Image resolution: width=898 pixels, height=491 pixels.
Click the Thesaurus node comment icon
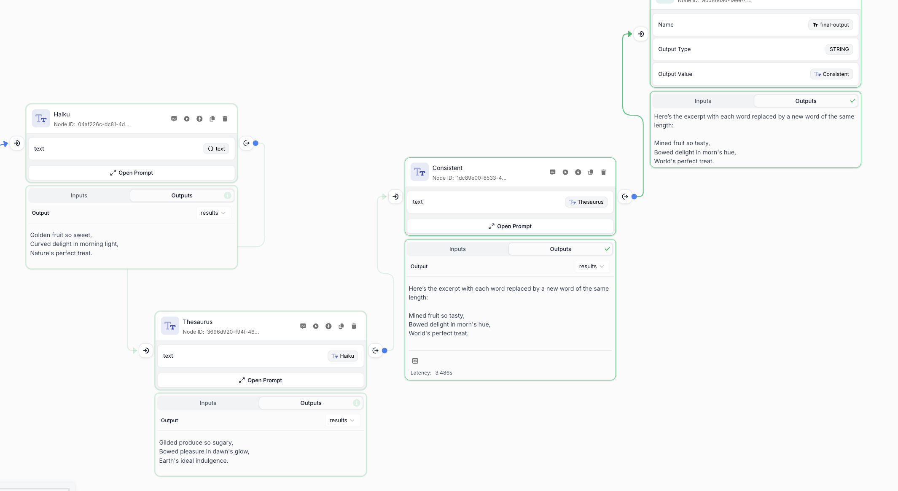click(x=303, y=326)
